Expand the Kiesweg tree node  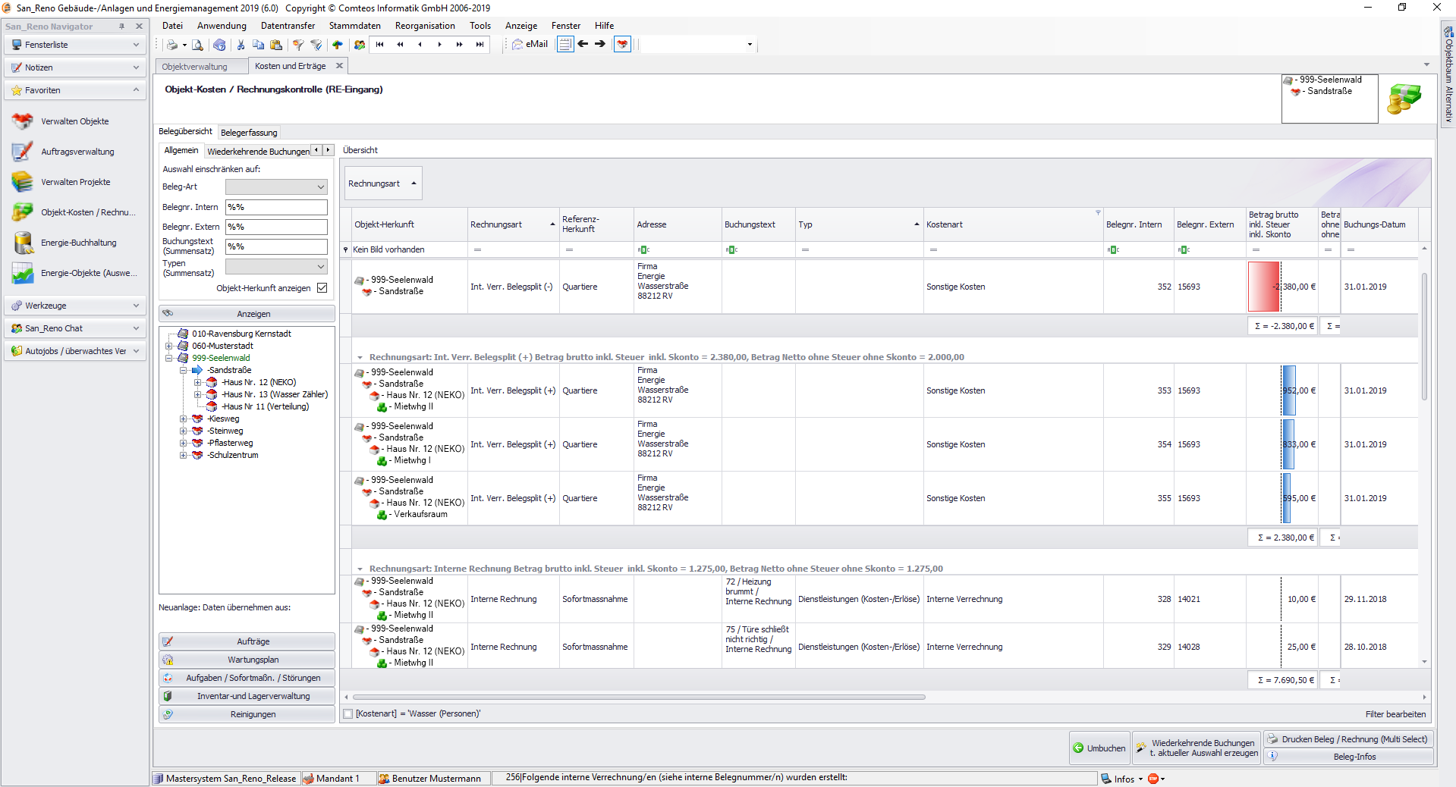tap(183, 419)
